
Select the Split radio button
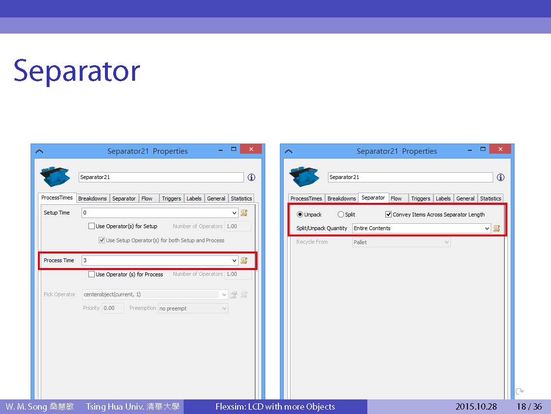click(341, 215)
